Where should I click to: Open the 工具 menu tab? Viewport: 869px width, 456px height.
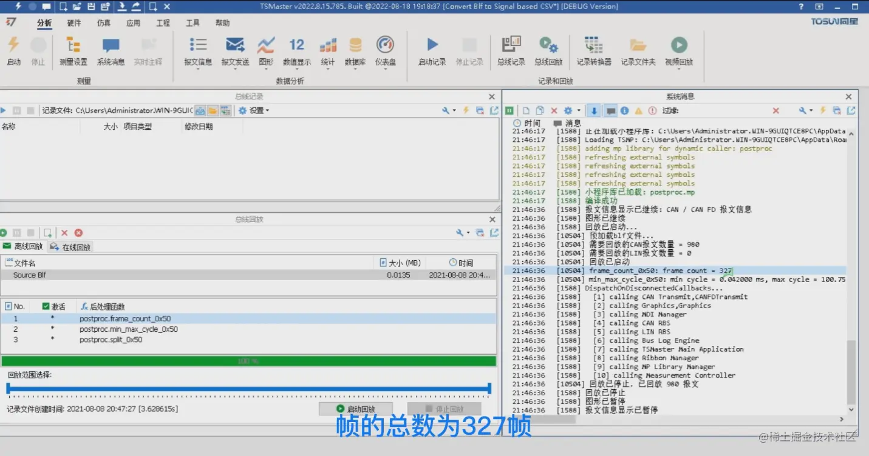coord(193,23)
